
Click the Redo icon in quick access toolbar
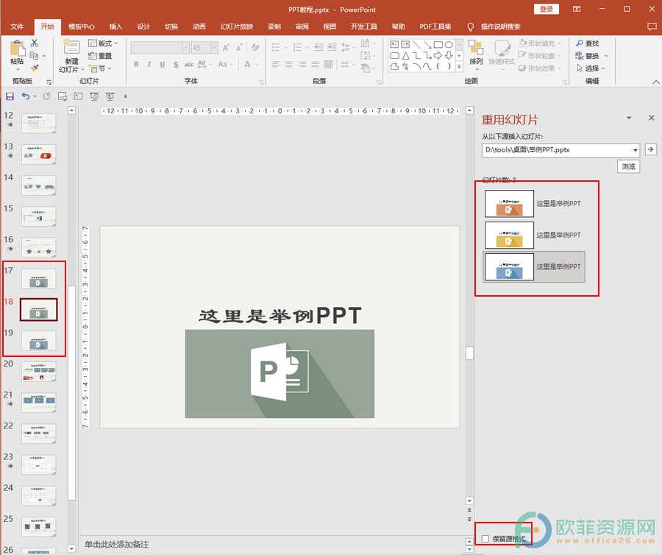pyautogui.click(x=46, y=96)
